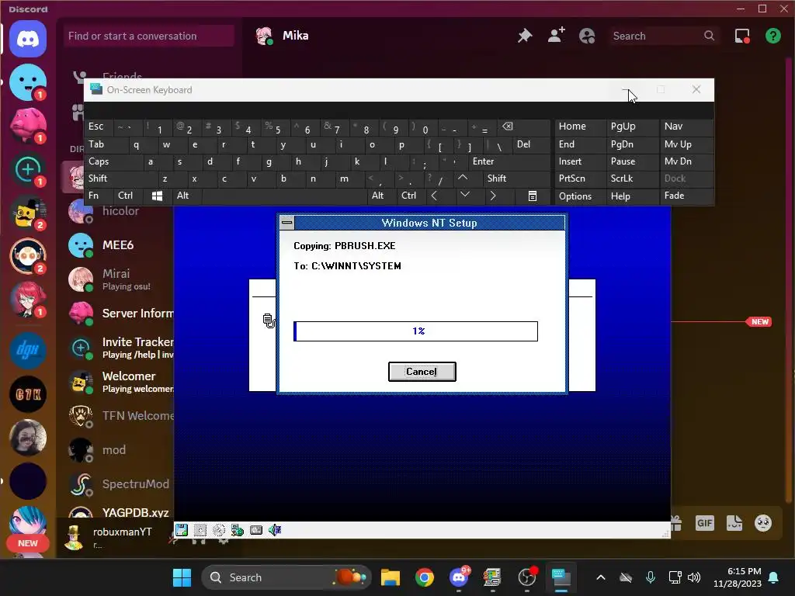Toggle microphone icon in system tray
This screenshot has width=795, height=596.
click(651, 577)
